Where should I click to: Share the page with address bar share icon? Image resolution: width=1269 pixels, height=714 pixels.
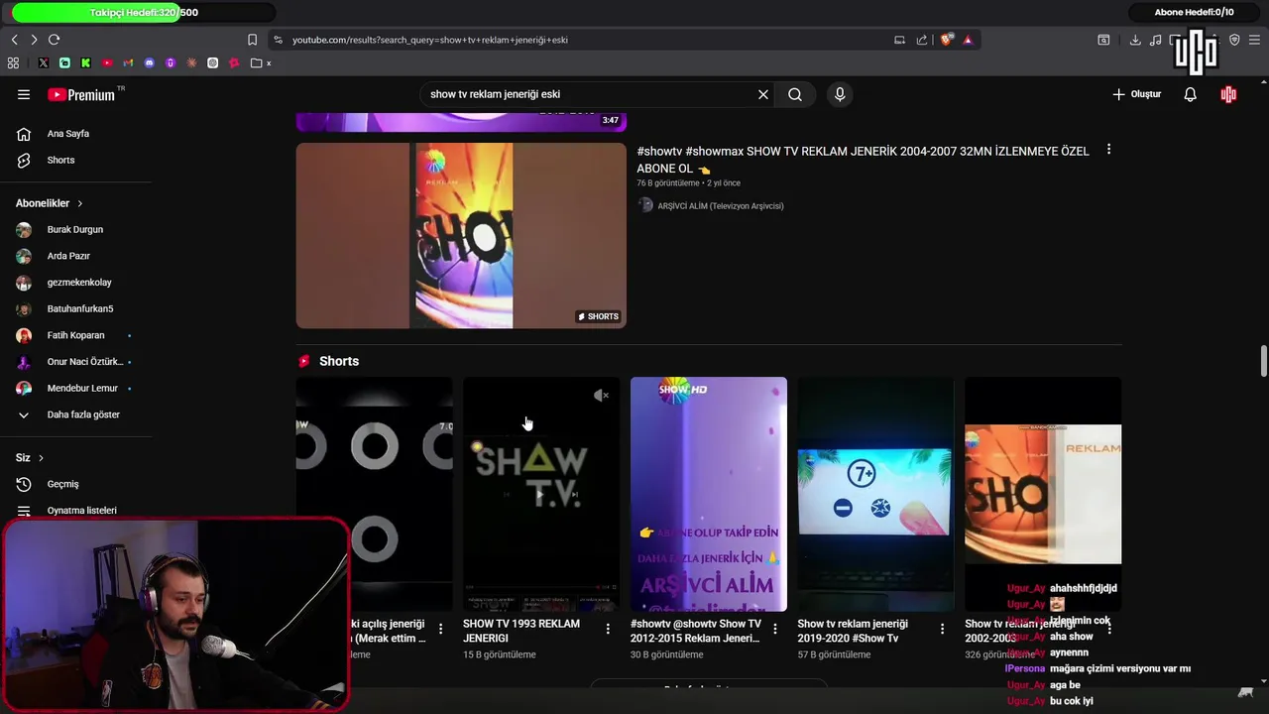coord(922,40)
